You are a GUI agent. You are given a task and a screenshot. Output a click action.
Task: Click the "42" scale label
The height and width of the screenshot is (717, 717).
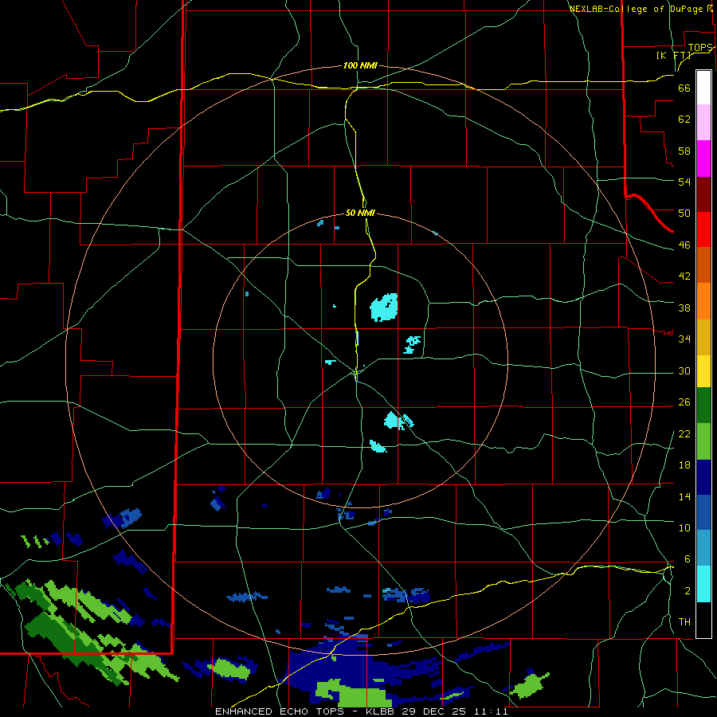pos(684,276)
